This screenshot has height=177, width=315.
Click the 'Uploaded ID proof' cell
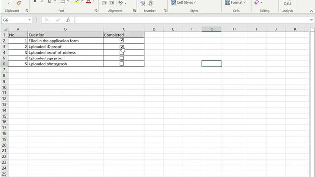tap(65, 47)
